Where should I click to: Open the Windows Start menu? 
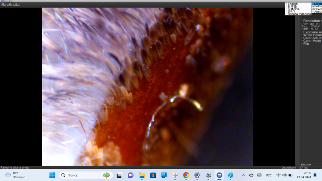click(52, 175)
